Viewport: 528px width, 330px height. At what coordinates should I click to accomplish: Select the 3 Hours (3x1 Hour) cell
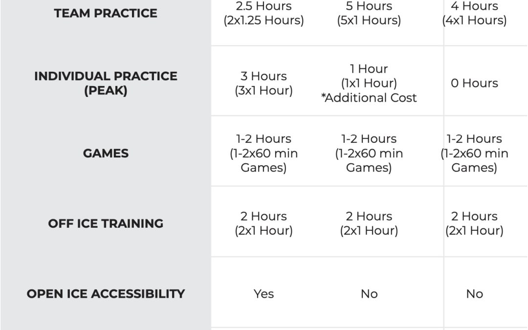(264, 83)
